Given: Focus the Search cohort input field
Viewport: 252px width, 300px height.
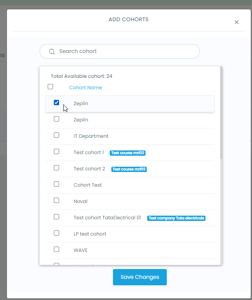Looking at the screenshot, I should point(122,51).
